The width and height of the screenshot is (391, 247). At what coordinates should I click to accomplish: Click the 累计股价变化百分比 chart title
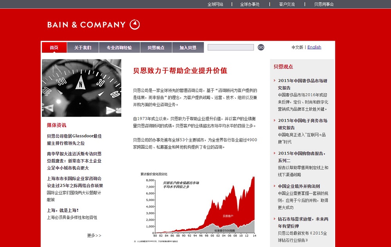point(154,174)
